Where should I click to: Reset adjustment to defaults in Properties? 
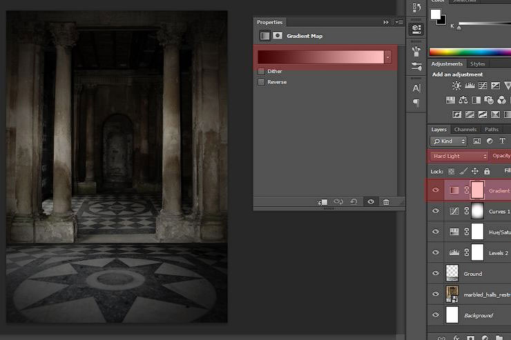pos(354,202)
